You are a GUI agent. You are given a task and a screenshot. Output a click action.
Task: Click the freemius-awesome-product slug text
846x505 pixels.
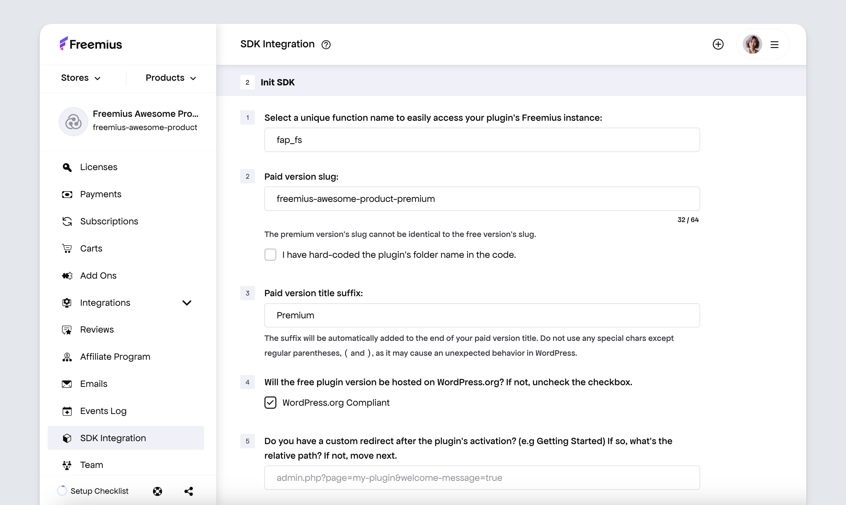(145, 128)
